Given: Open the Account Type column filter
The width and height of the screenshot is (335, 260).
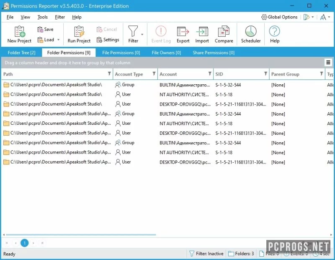Looking at the screenshot, I should click(154, 74).
